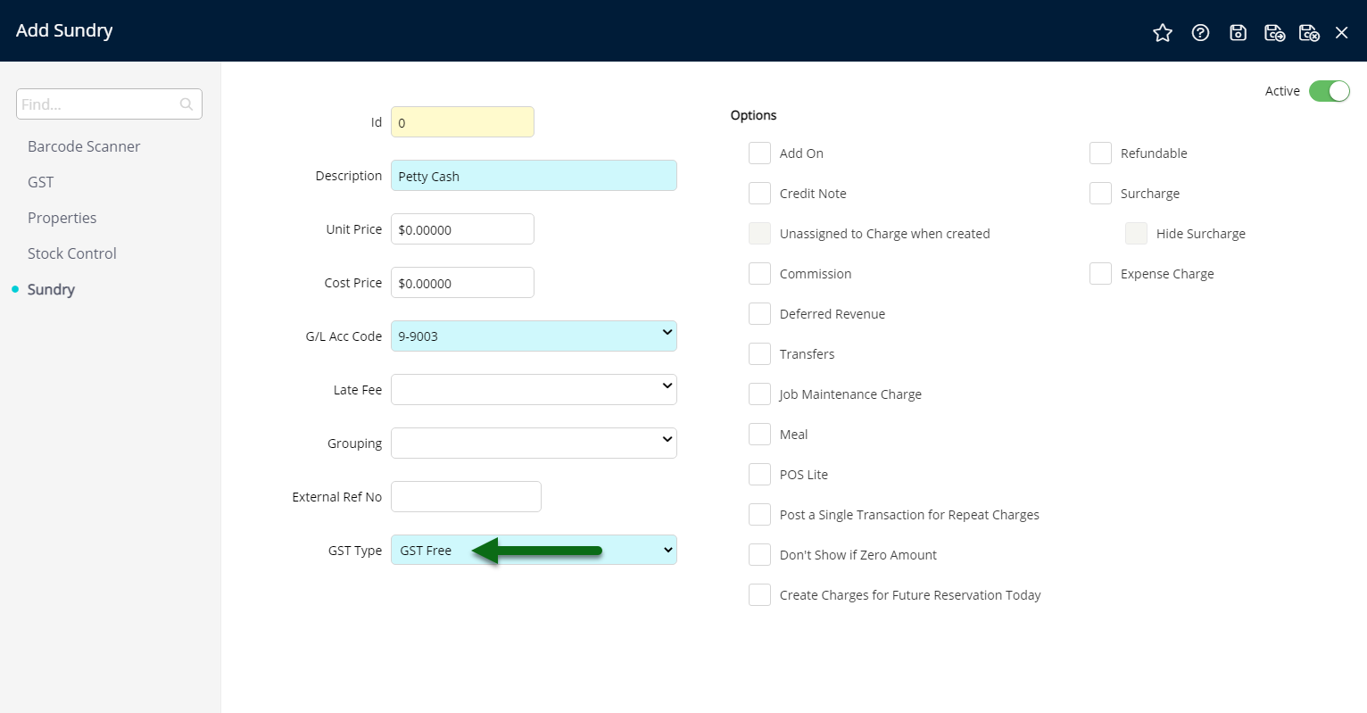1367x713 pixels.
Task: Open the Stock Control section
Action: pyautogui.click(x=71, y=253)
